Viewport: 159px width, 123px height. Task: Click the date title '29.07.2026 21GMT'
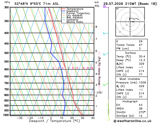[x=120, y=4]
